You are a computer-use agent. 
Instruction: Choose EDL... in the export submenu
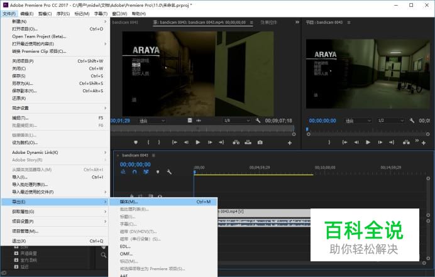(163, 246)
